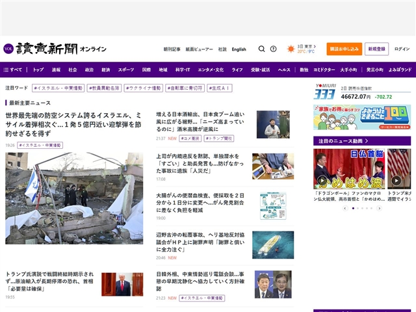Open 日韓外相 phone talks article
This screenshot has width=416, height=312.
(x=200, y=281)
